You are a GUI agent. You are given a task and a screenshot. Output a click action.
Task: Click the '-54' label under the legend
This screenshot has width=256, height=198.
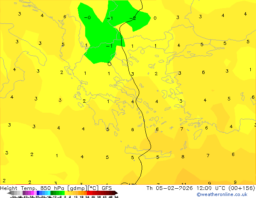click(13, 197)
